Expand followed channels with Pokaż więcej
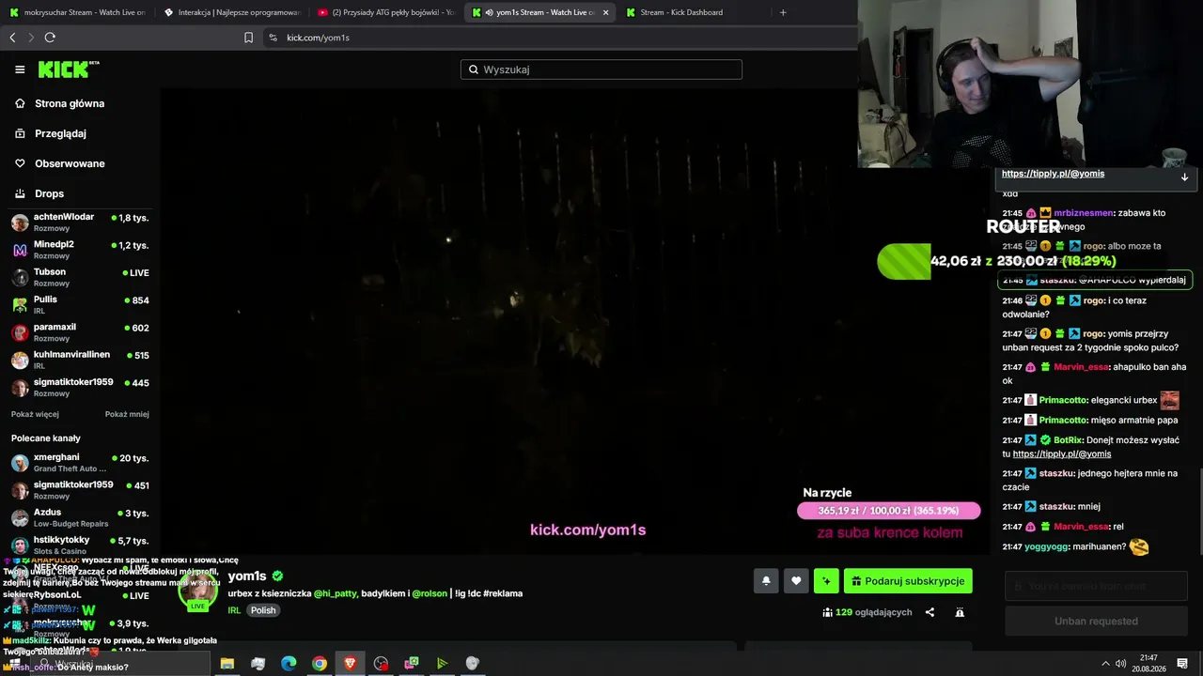The width and height of the screenshot is (1203, 676). point(35,414)
